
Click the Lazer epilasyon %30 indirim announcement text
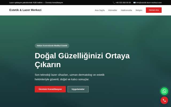[36, 3]
